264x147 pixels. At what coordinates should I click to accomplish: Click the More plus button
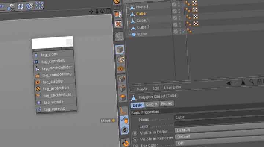click(x=108, y=121)
